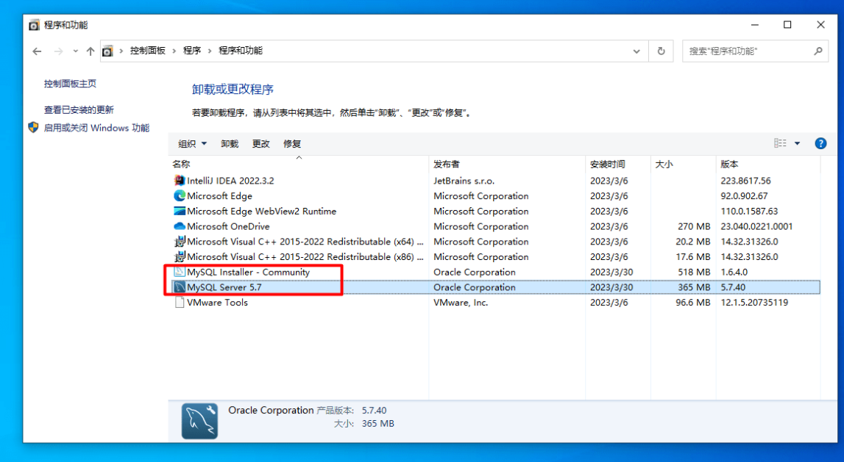Screen dimensions: 844x462
Task: Click the MySQL Installer - Community icon
Action: 180,272
